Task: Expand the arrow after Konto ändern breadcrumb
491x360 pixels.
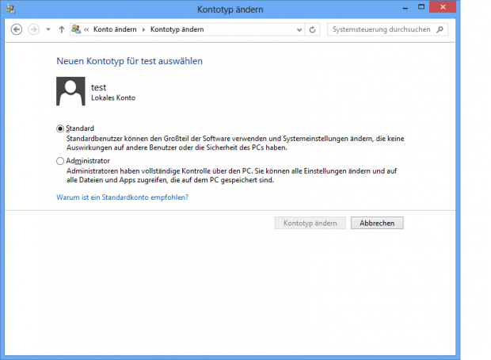Action: click(x=143, y=29)
